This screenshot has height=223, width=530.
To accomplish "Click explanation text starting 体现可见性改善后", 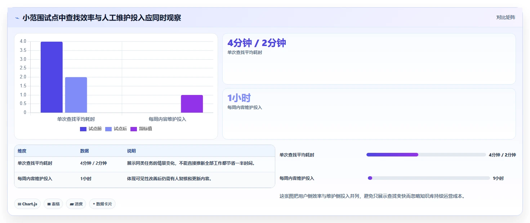I will [x=169, y=179].
